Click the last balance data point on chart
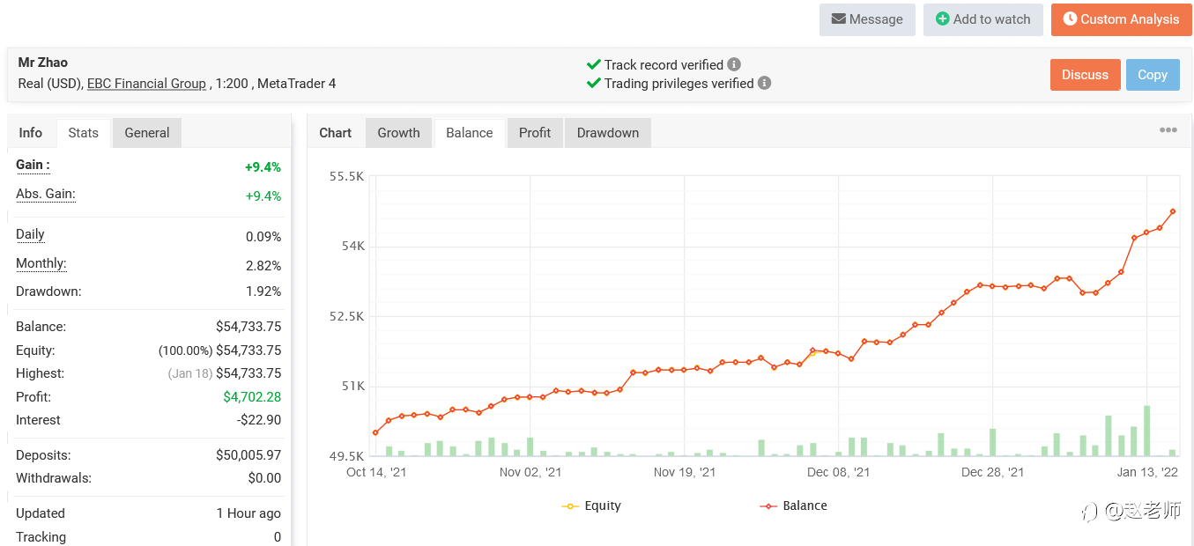This screenshot has height=546, width=1194. 1173,211
